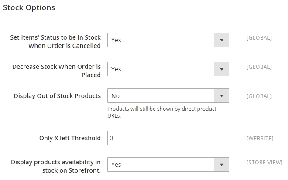Viewport: 288px width, 180px height.
Task: Click the [WEBSITE] scope tag
Action: click(x=260, y=138)
